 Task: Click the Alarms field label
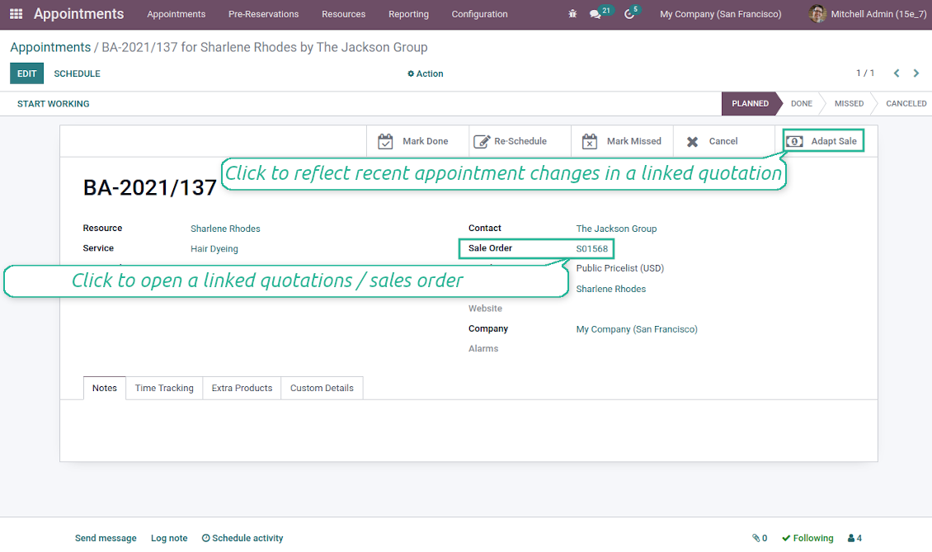483,348
